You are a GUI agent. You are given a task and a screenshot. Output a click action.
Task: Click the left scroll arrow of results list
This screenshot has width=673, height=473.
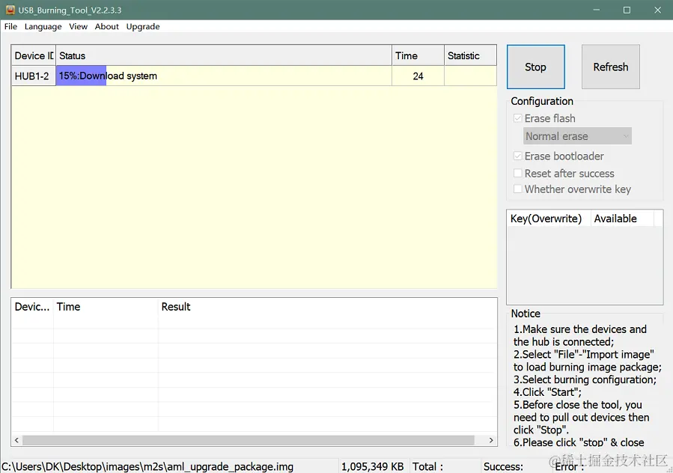tap(16, 440)
